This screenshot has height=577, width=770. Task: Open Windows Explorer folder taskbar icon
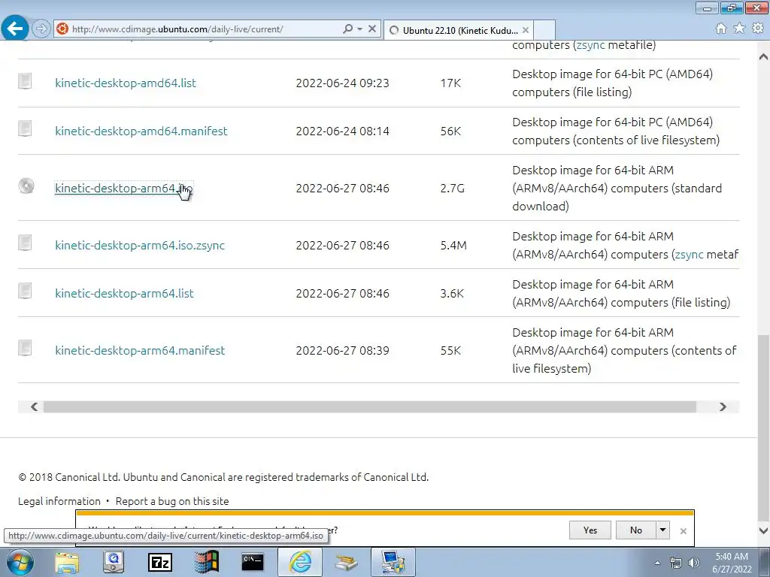pos(67,562)
